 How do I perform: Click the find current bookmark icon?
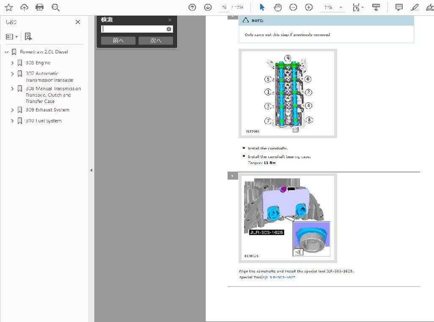(x=28, y=36)
